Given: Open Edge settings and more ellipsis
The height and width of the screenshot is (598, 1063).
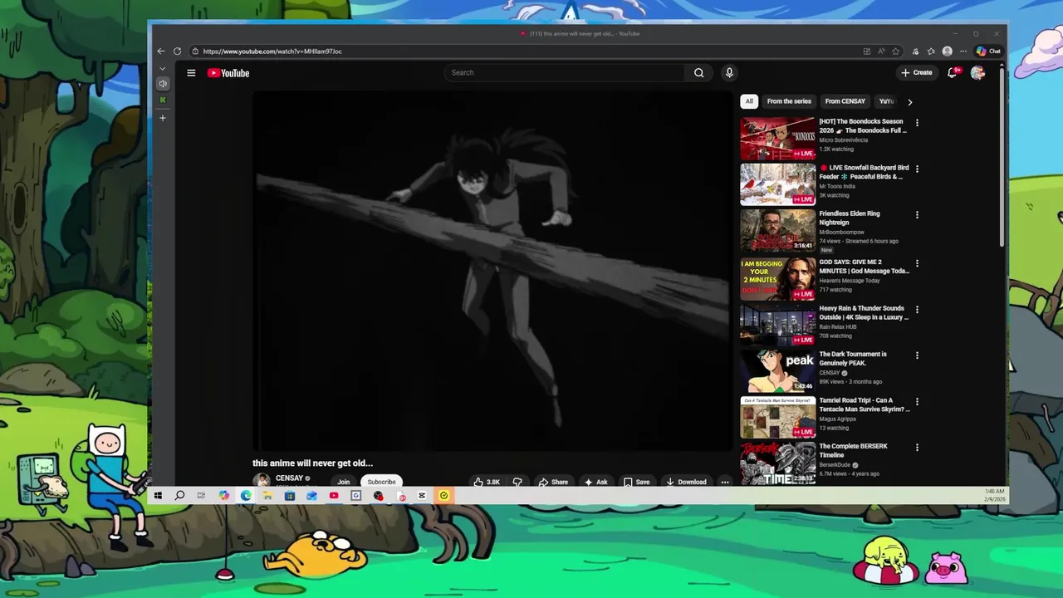Looking at the screenshot, I should (x=963, y=51).
